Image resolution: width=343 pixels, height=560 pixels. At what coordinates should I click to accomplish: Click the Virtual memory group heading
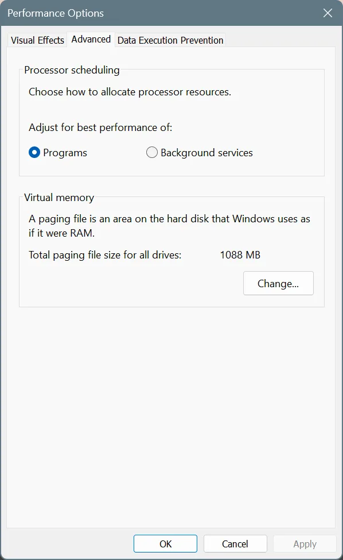point(59,198)
